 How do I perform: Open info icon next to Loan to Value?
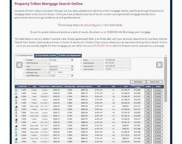point(81,69)
